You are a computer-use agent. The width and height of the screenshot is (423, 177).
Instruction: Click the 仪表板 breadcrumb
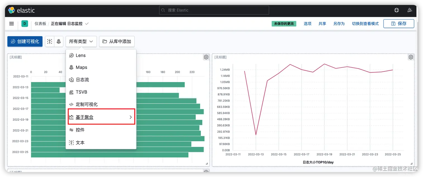point(40,24)
